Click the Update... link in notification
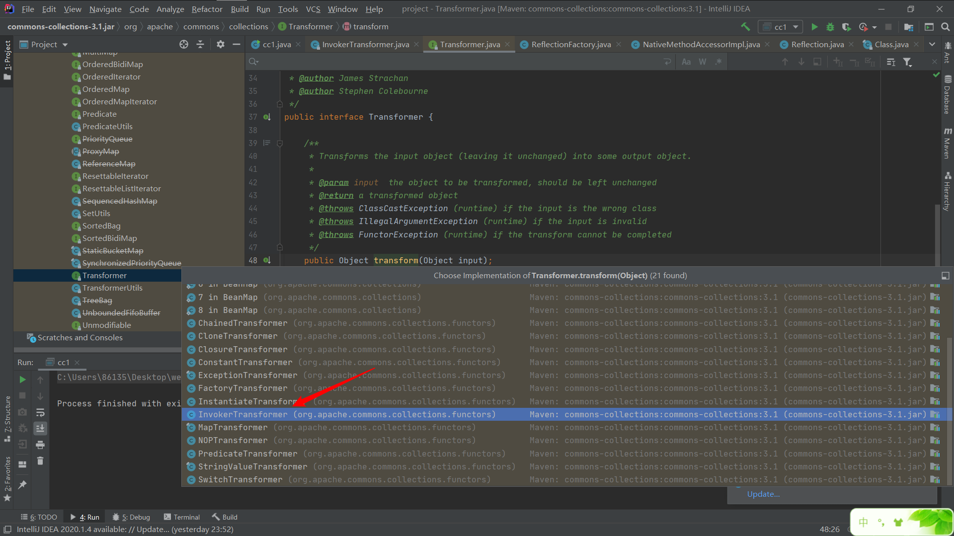The image size is (954, 536). [x=763, y=494]
